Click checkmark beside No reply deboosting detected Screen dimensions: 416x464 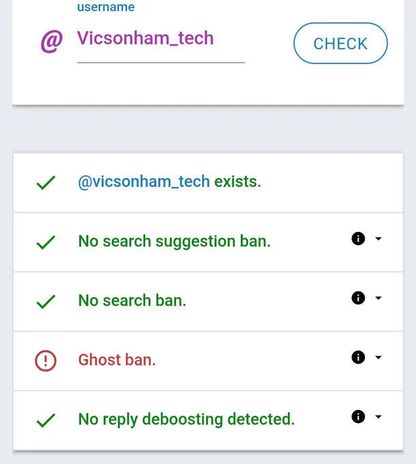pos(46,420)
